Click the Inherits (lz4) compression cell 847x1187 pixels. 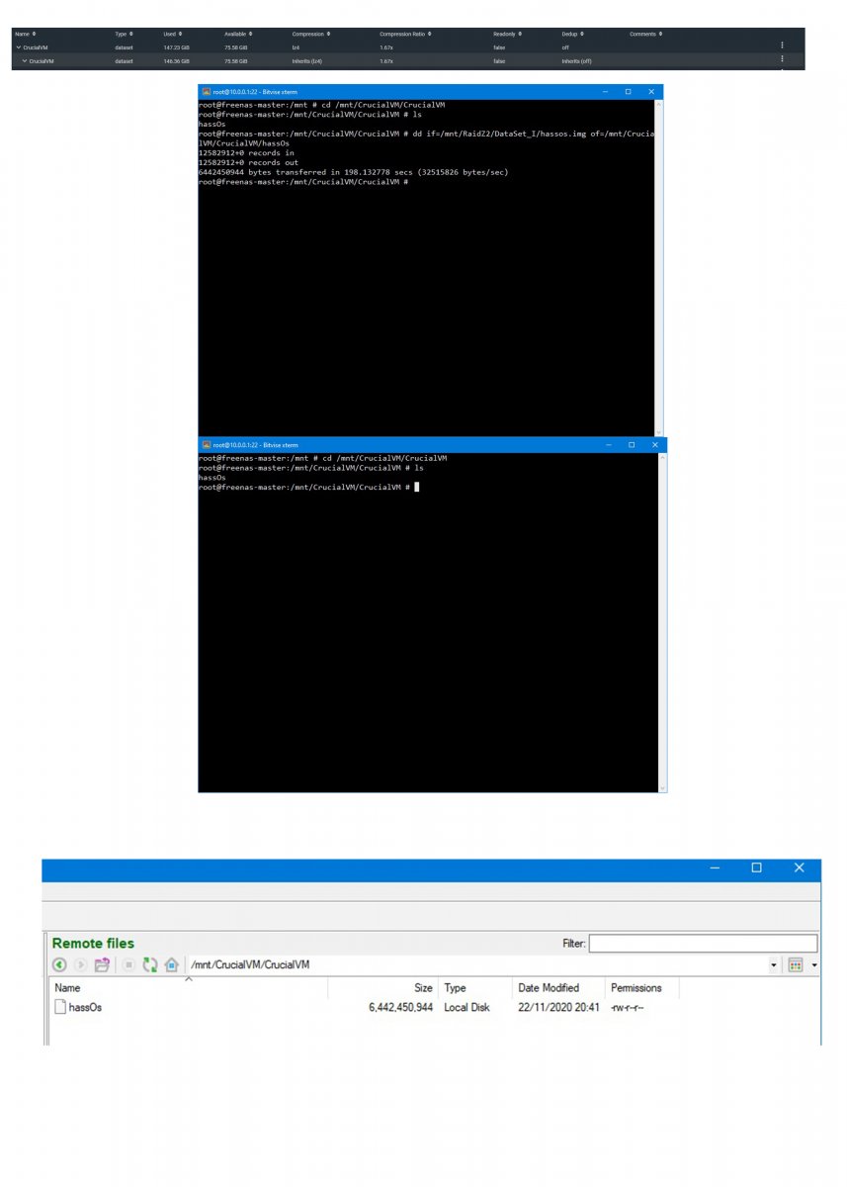[x=307, y=61]
